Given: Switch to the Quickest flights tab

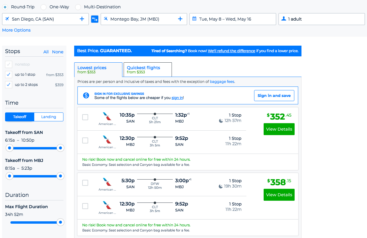Looking at the screenshot, I should (147, 70).
